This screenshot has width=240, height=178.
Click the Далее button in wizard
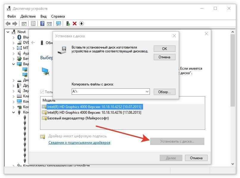(x=171, y=158)
